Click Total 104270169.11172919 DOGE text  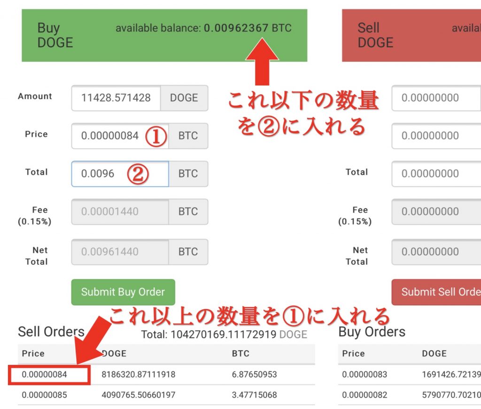point(224,334)
